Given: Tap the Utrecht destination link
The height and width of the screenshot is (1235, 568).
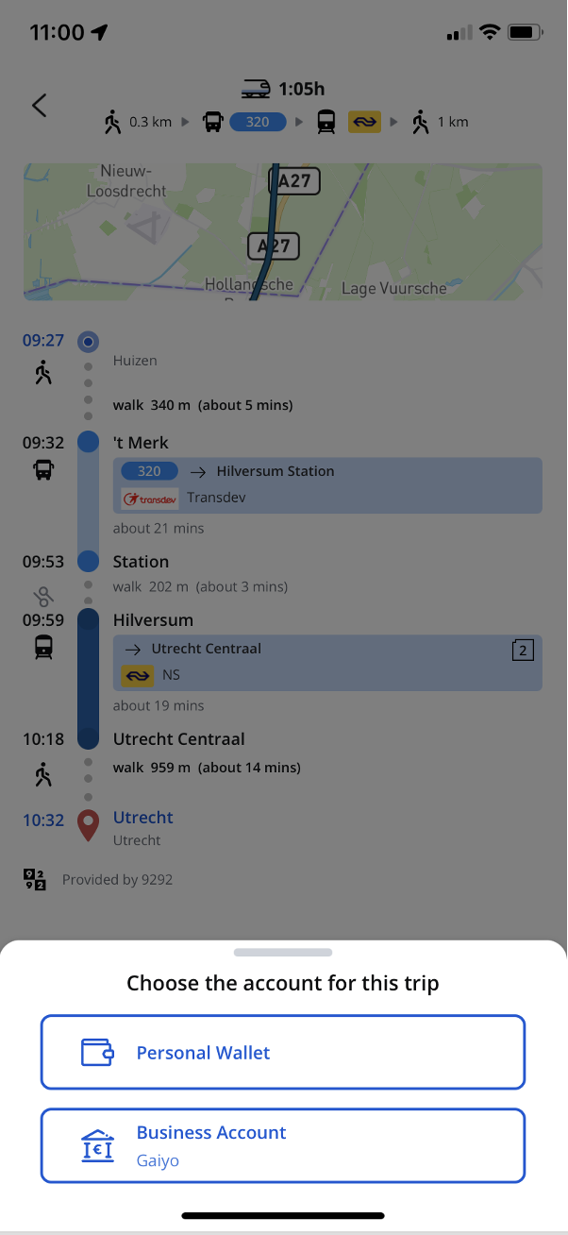Looking at the screenshot, I should [x=143, y=818].
